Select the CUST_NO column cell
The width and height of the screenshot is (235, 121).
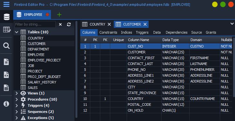click(x=144, y=46)
